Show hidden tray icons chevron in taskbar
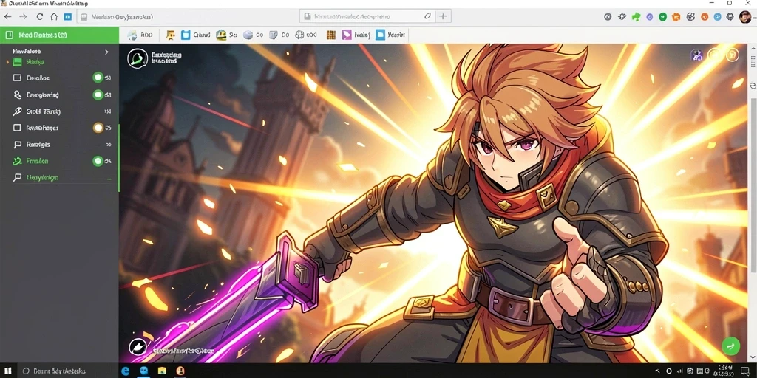The height and width of the screenshot is (378, 757). click(656, 371)
